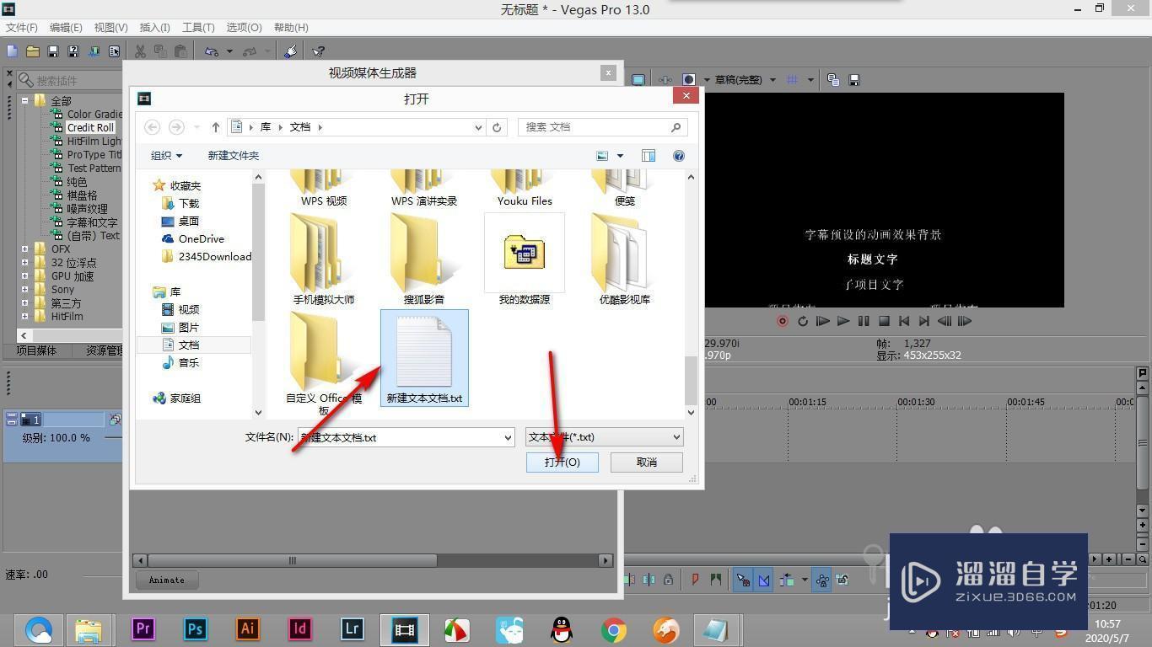
Task: Click the What's This help cursor icon
Action: tap(318, 51)
